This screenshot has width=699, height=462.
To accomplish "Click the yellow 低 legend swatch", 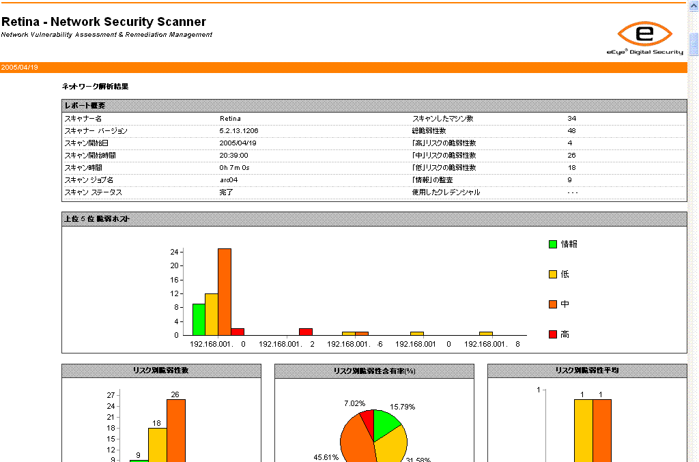I will (553, 274).
